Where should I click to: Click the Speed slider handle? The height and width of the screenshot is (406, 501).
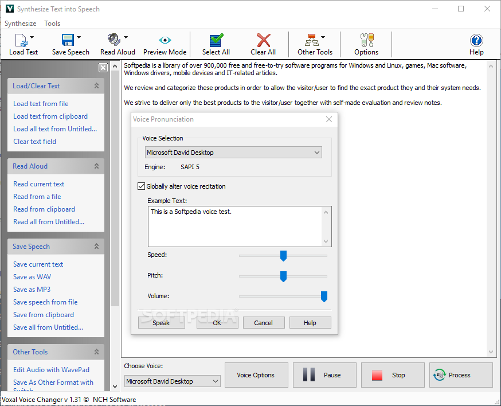pos(283,256)
